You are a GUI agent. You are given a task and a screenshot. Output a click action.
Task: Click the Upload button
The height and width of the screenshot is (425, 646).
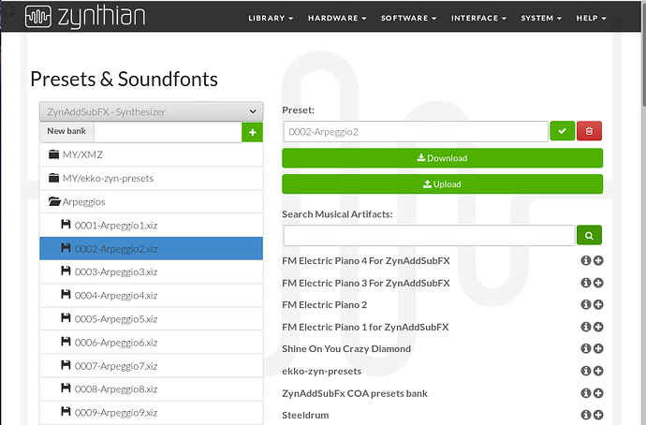click(442, 184)
